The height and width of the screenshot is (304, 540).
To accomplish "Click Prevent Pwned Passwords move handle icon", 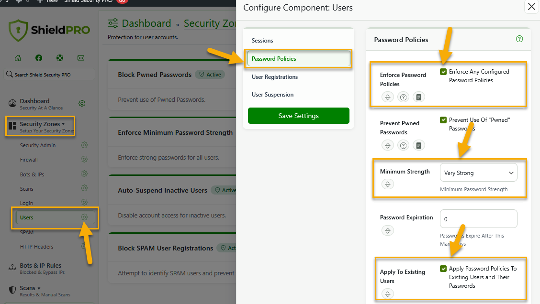I will (387, 145).
